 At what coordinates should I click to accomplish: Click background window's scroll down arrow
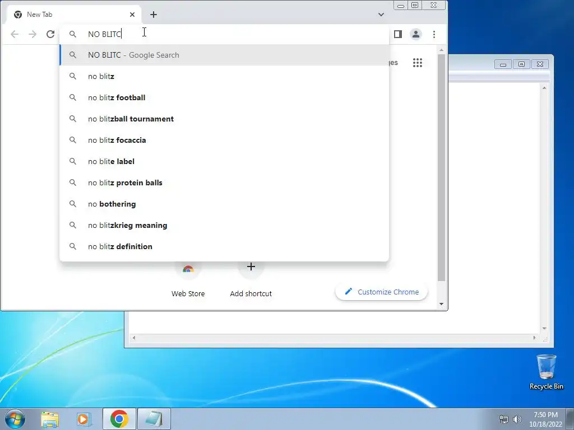coord(544,328)
